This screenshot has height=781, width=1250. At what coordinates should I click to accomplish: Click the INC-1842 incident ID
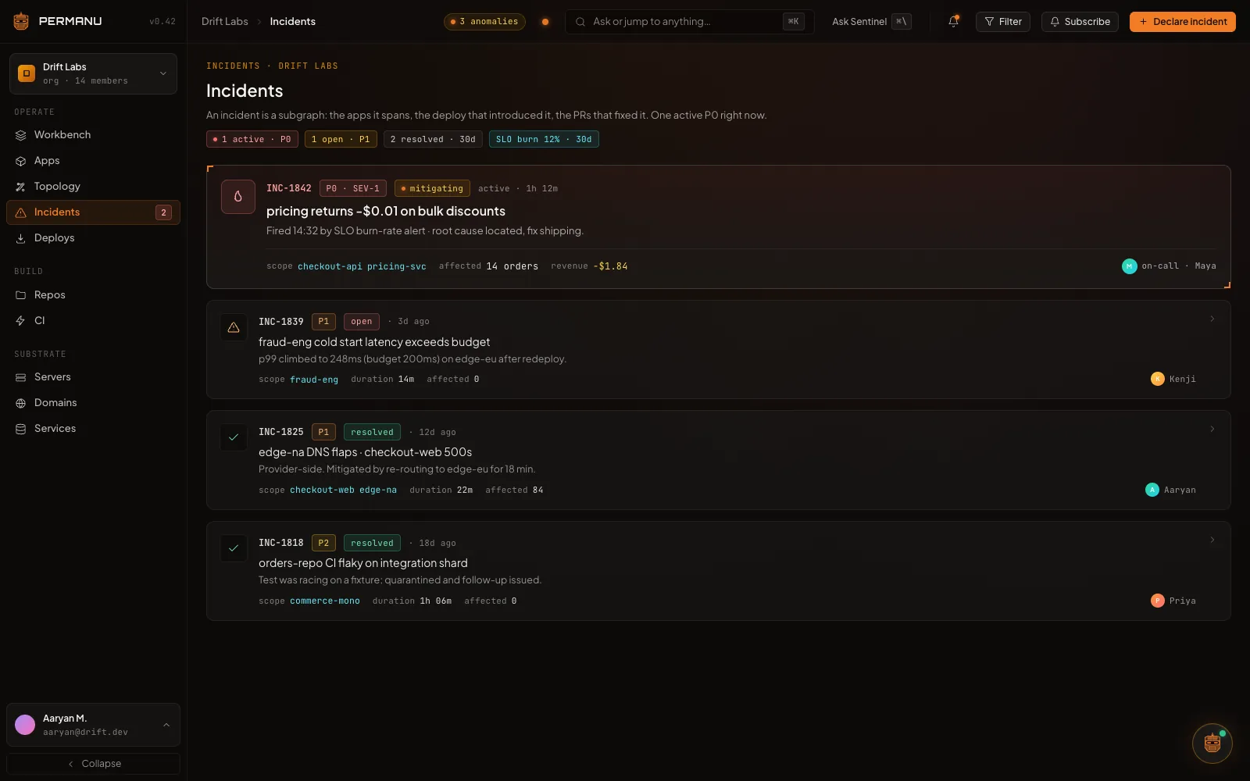coord(289,188)
